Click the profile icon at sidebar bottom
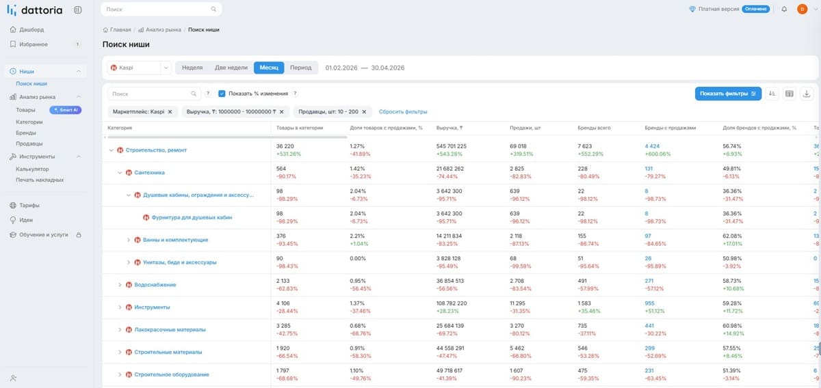The image size is (821, 388). pos(14,378)
